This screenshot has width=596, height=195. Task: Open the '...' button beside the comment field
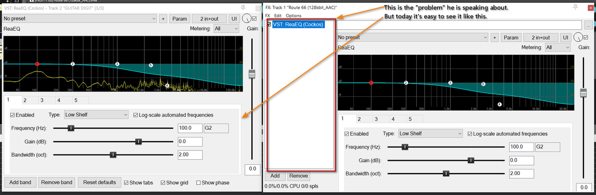tap(589, 25)
